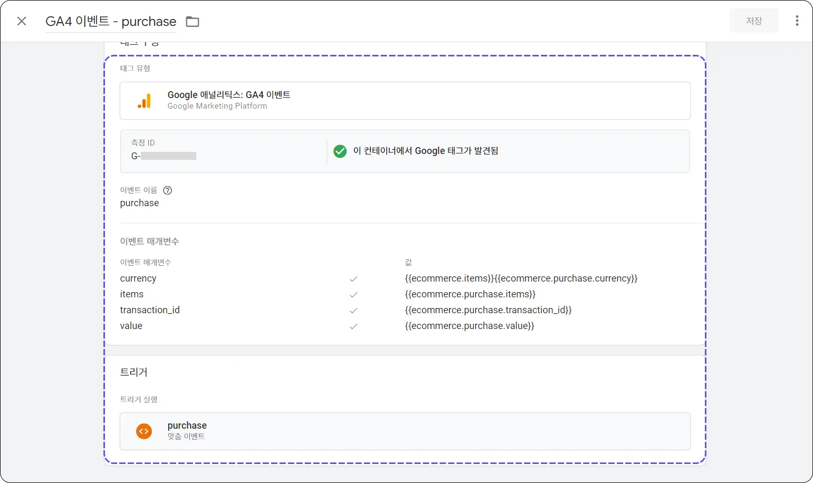The height and width of the screenshot is (483, 813).
Task: Click the help icon beside 이벤트 이름
Action: tap(168, 190)
